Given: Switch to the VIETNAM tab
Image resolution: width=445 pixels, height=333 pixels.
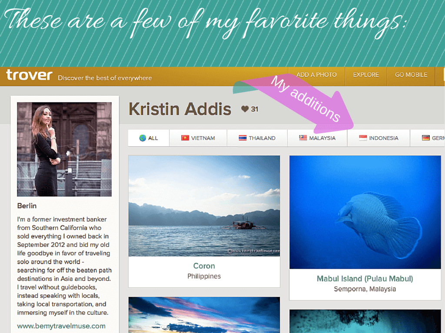Looking at the screenshot, I should pos(198,138).
